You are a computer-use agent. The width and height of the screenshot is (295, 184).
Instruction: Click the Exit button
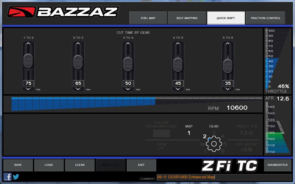click(x=142, y=165)
